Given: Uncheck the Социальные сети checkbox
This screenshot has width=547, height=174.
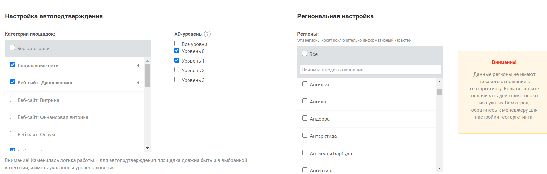Looking at the screenshot, I should pos(13,65).
